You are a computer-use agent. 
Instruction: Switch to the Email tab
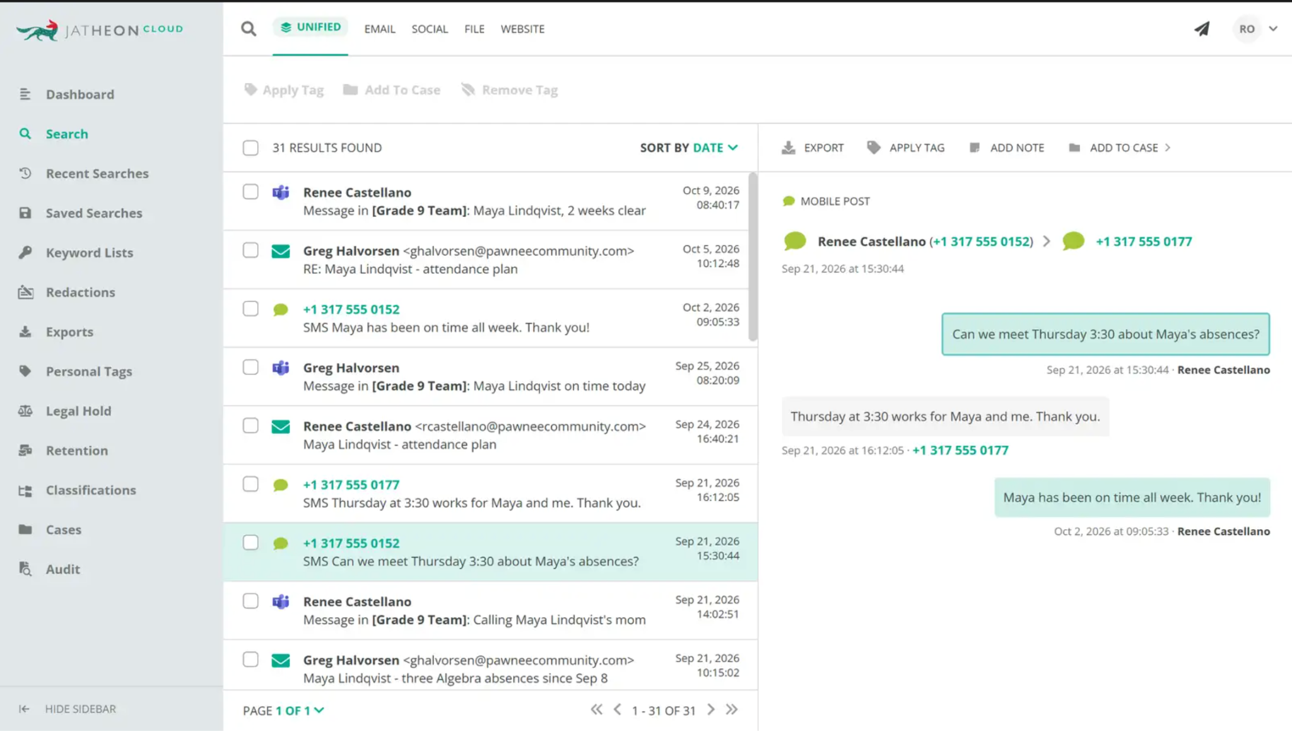click(380, 29)
